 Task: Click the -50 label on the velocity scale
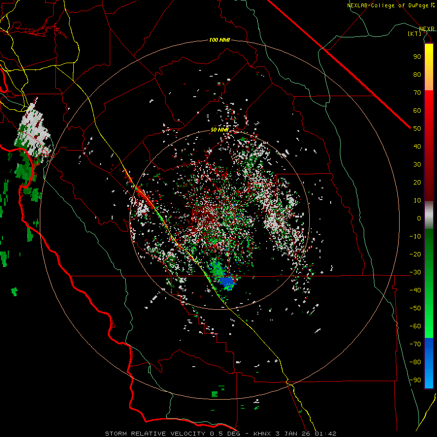(415, 308)
